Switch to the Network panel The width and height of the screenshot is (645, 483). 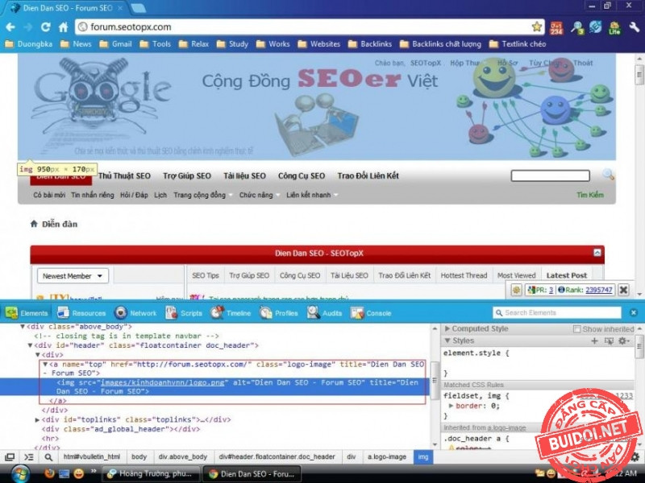pyautogui.click(x=135, y=313)
